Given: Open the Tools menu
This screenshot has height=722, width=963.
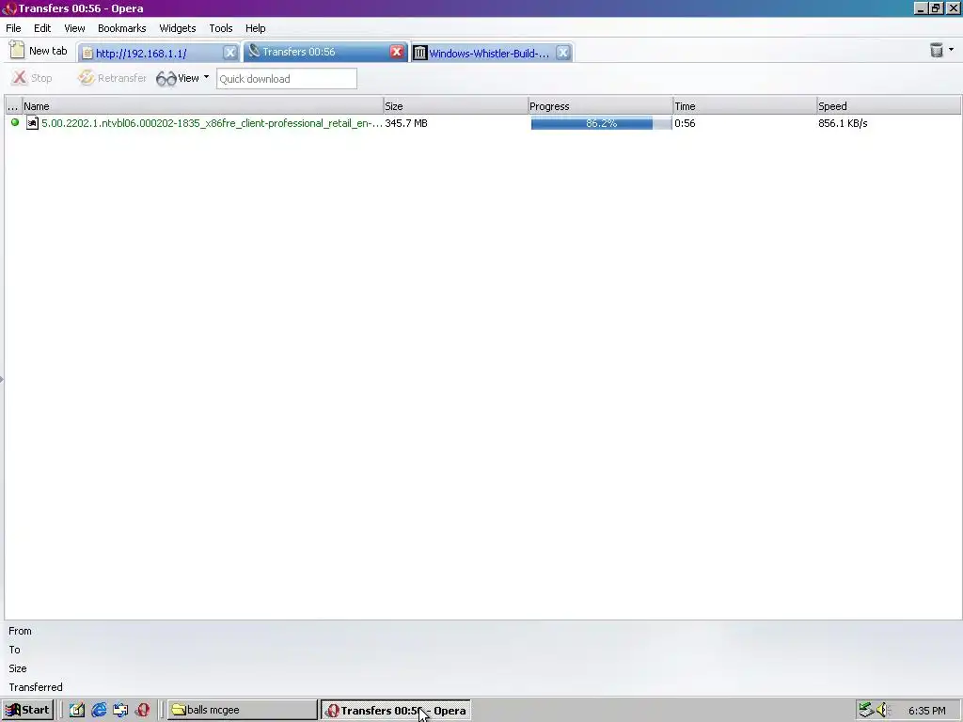Looking at the screenshot, I should pos(220,28).
